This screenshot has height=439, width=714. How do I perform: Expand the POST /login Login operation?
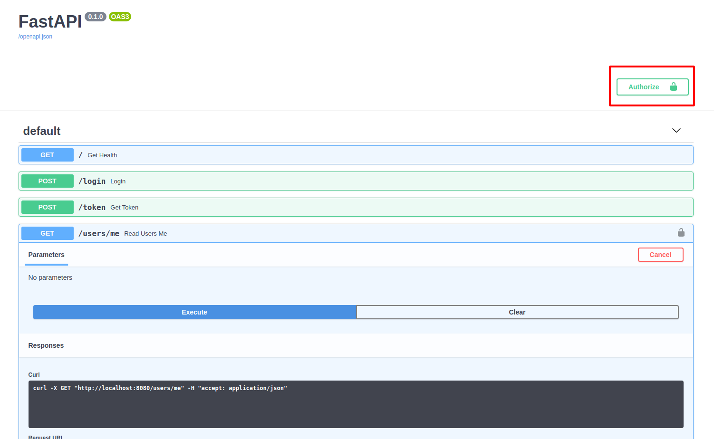click(x=333, y=181)
